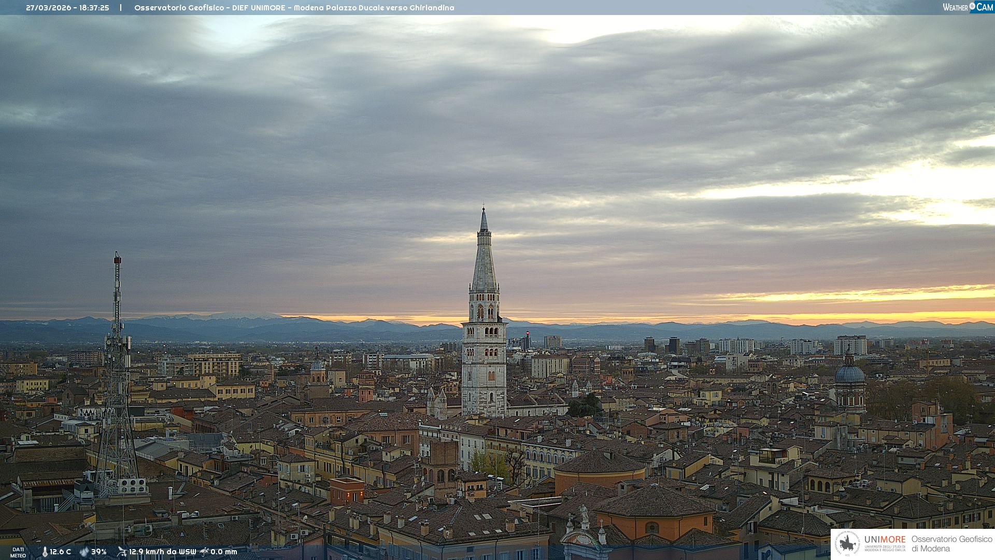The image size is (995, 560).
Task: Click the snow-capped mountain peak on horizon
Action: pyautogui.click(x=244, y=315)
